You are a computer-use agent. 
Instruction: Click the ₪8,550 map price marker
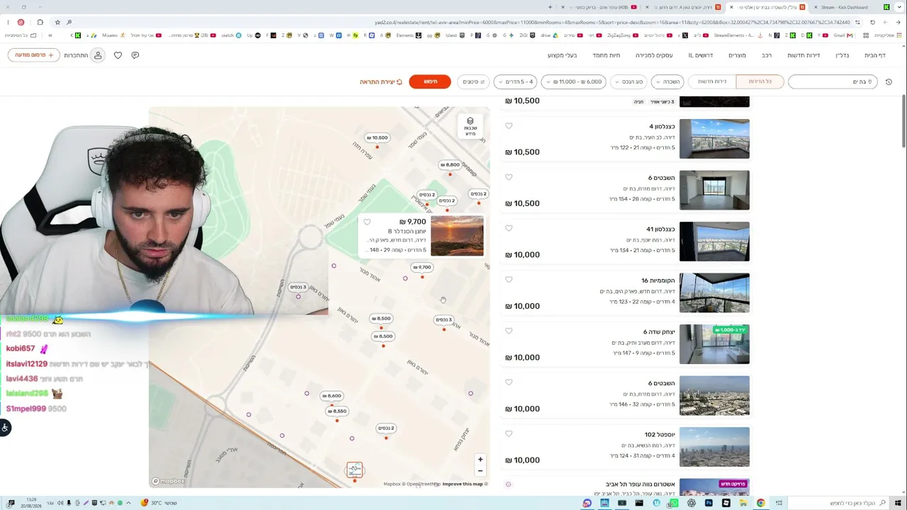click(337, 412)
